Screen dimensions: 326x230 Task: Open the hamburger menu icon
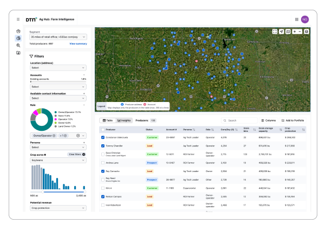click(18, 20)
